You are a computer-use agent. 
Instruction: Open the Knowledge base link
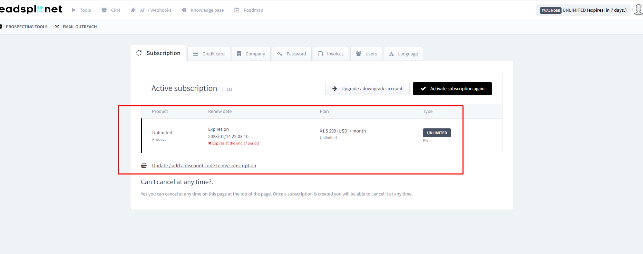tap(207, 10)
